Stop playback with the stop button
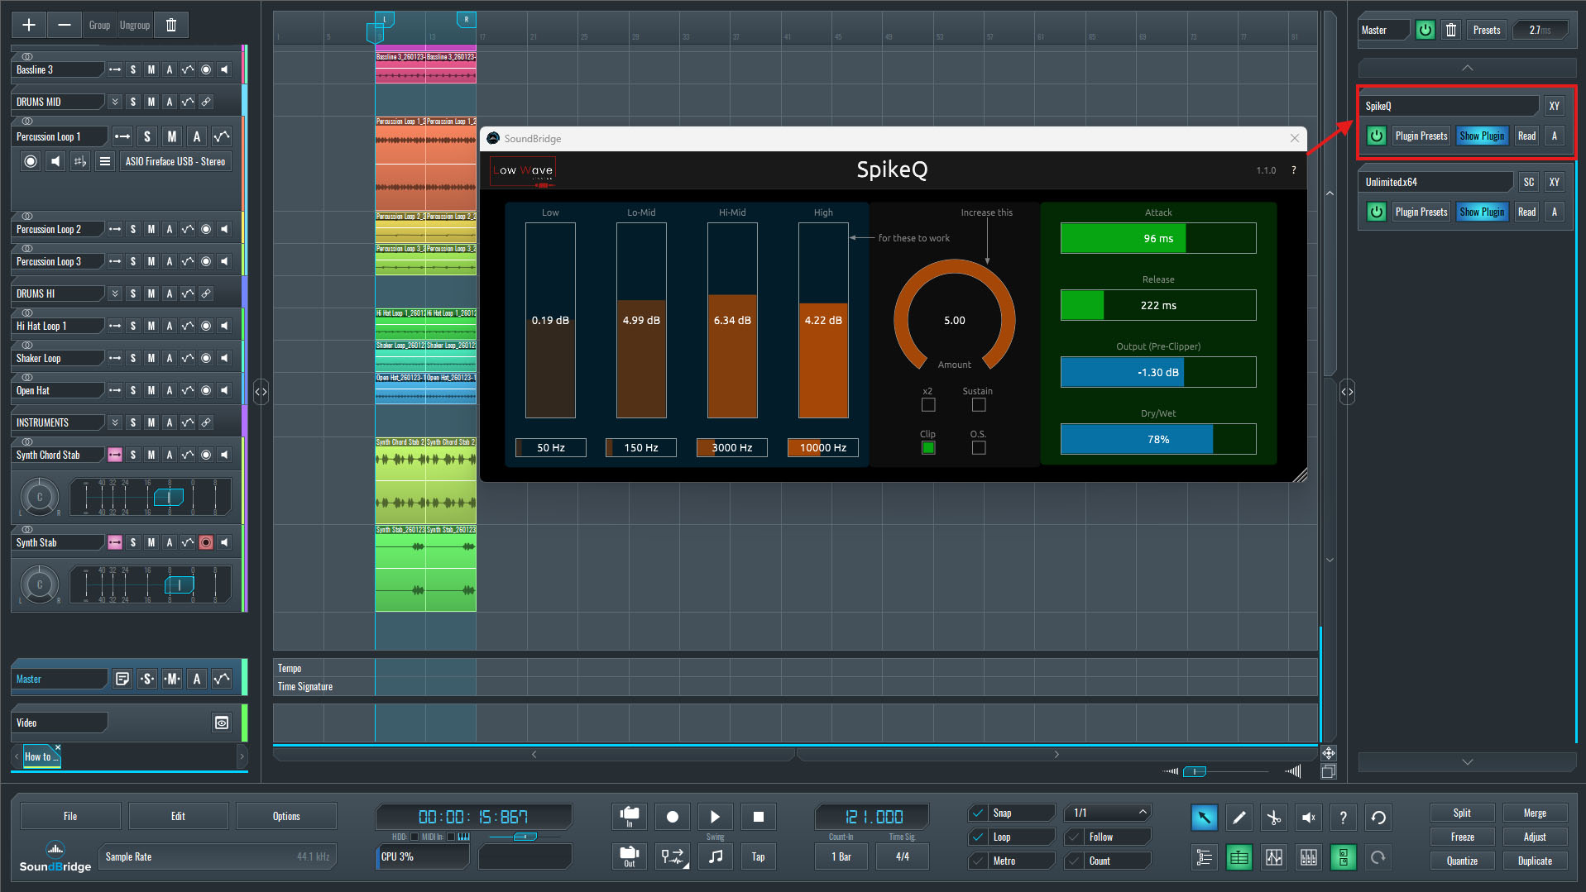 758,817
